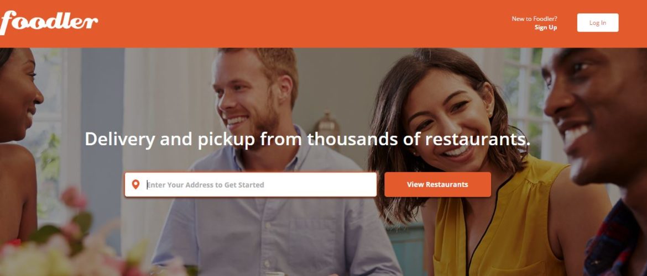
Task: Click the woman wearing the yellow blouse
Action: [x=471, y=173]
